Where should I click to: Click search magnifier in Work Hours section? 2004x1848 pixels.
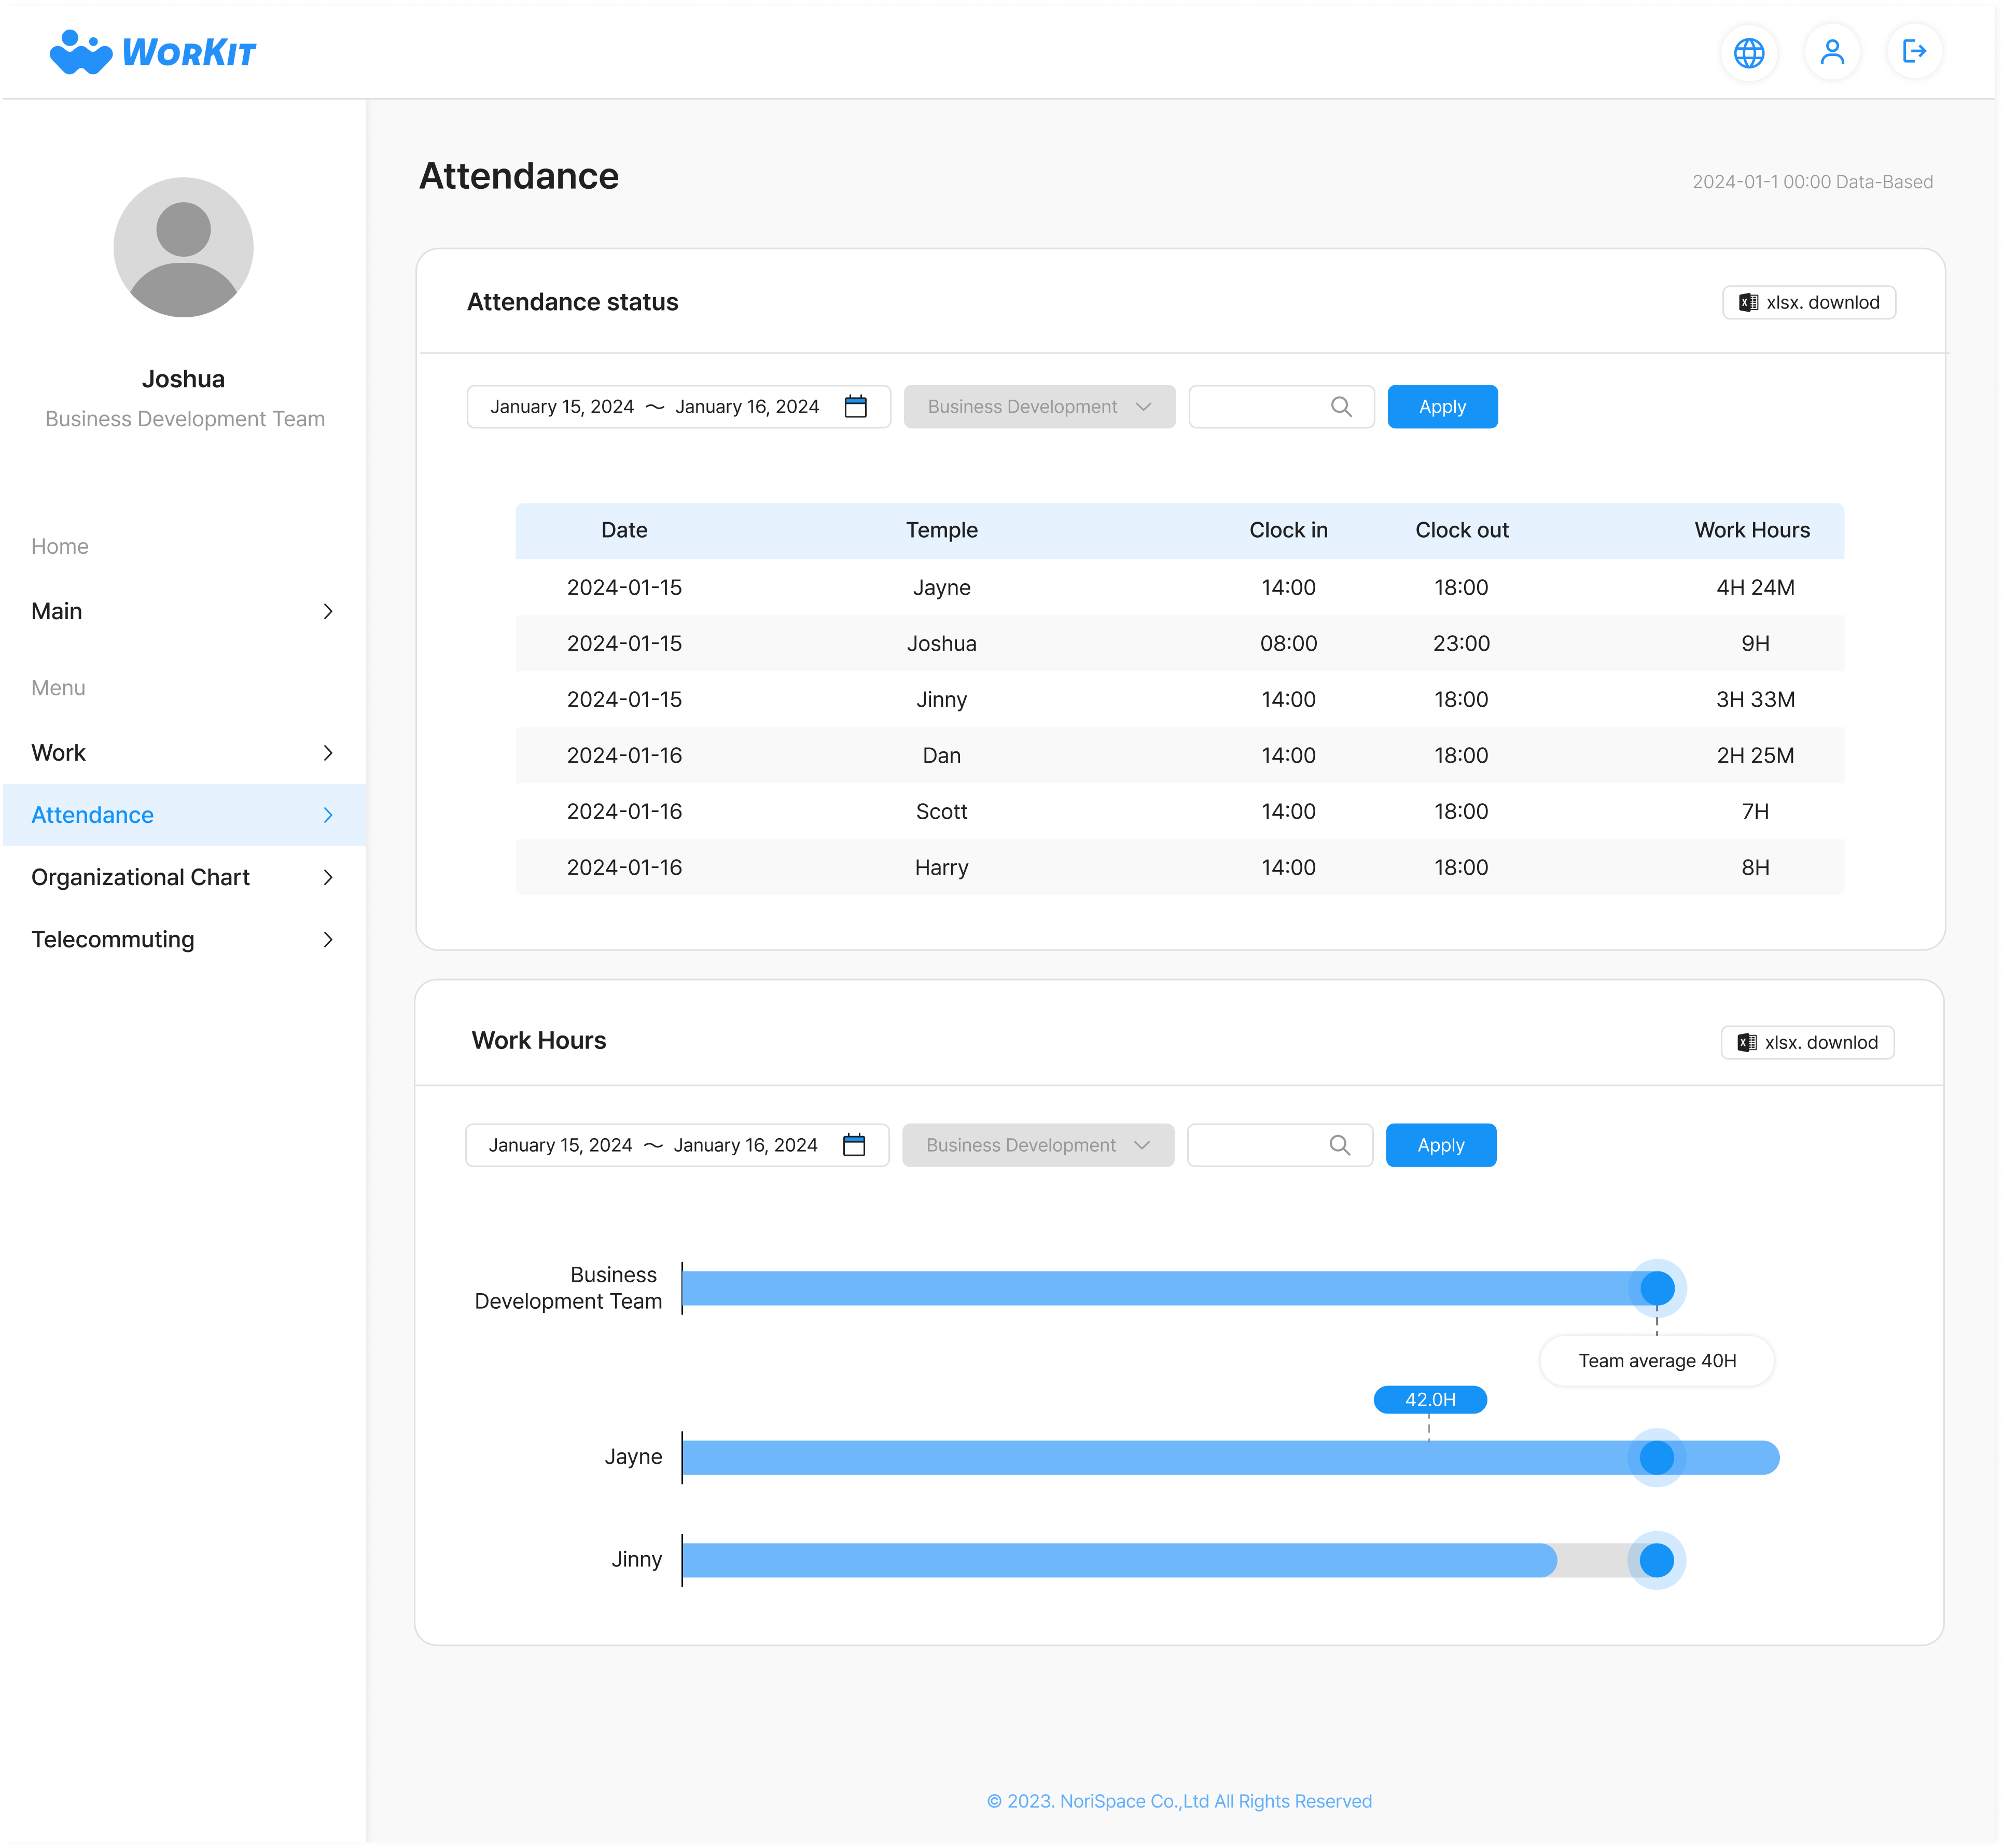tap(1339, 1145)
